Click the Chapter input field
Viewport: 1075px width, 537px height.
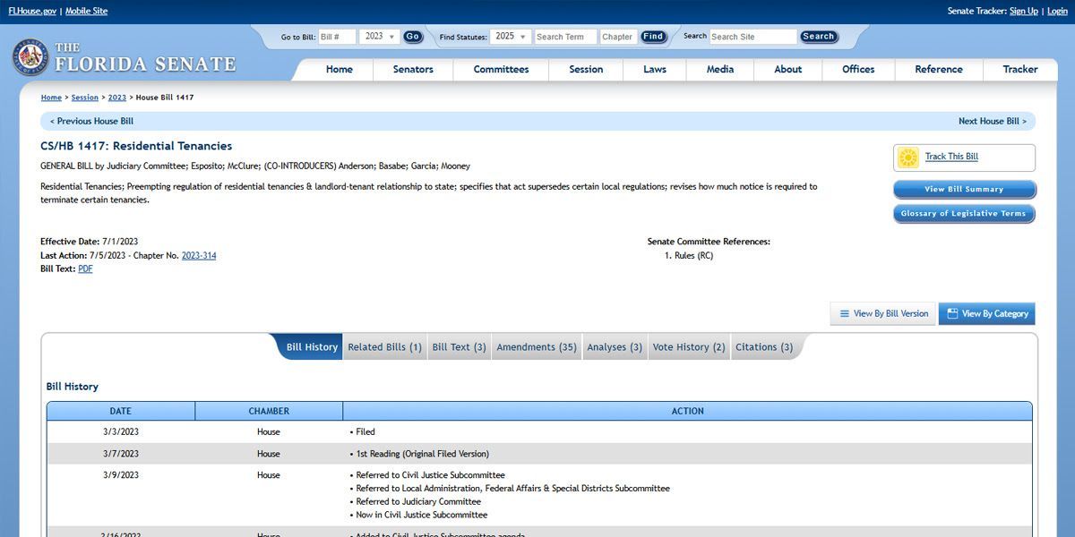coord(618,37)
